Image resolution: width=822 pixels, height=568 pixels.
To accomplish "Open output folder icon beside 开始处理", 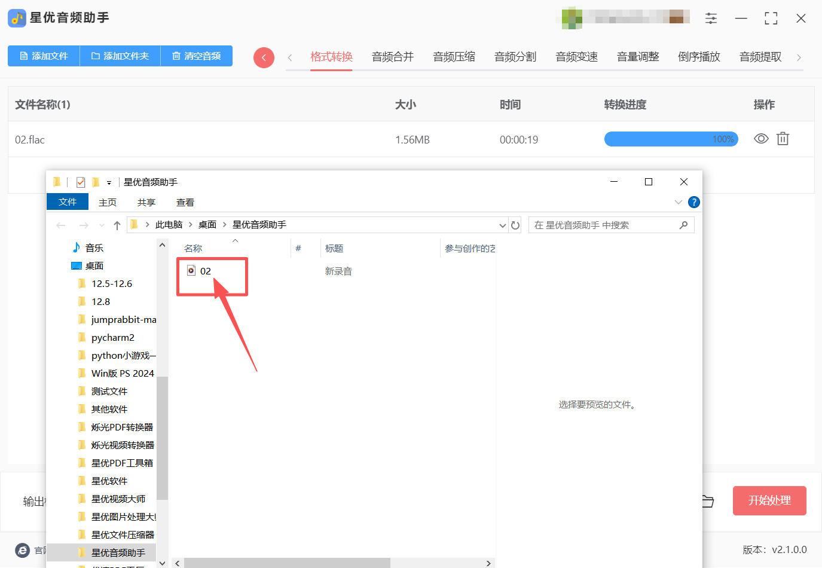I will tap(708, 501).
